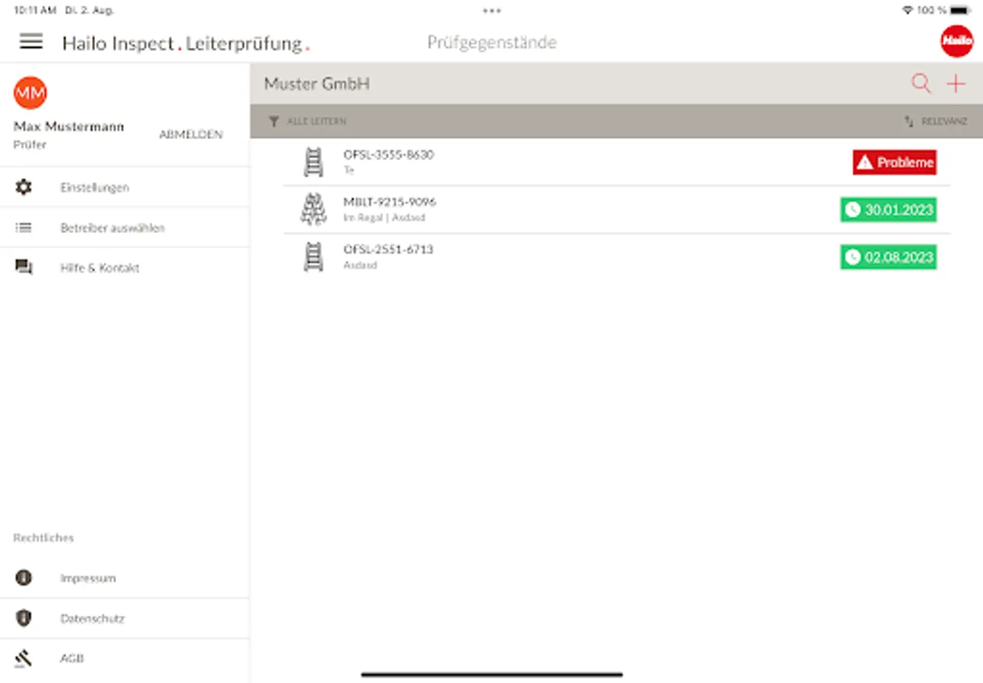This screenshot has height=683, width=983.
Task: Click the filter funnel icon
Action: [274, 121]
